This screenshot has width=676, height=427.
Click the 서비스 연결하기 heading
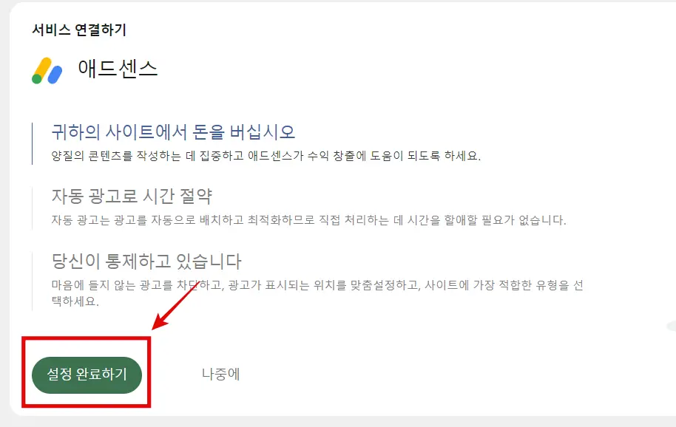coord(79,30)
